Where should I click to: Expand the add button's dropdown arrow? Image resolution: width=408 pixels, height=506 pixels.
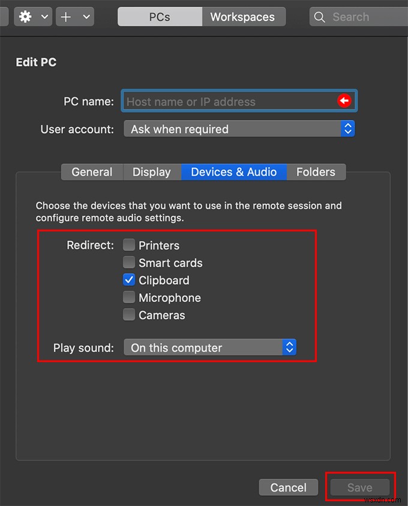pyautogui.click(x=85, y=16)
